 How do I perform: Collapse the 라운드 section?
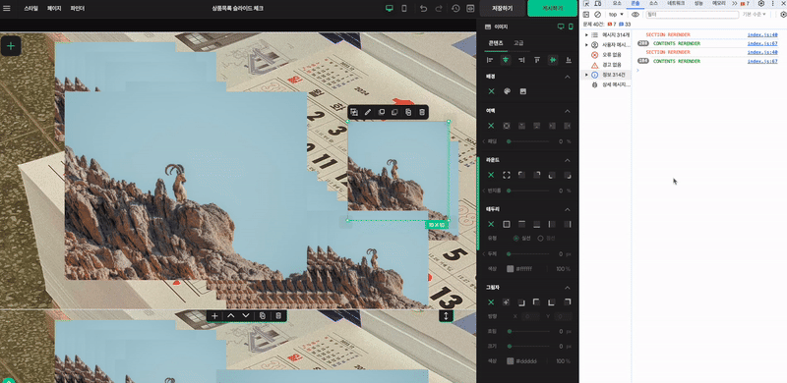pyautogui.click(x=568, y=160)
